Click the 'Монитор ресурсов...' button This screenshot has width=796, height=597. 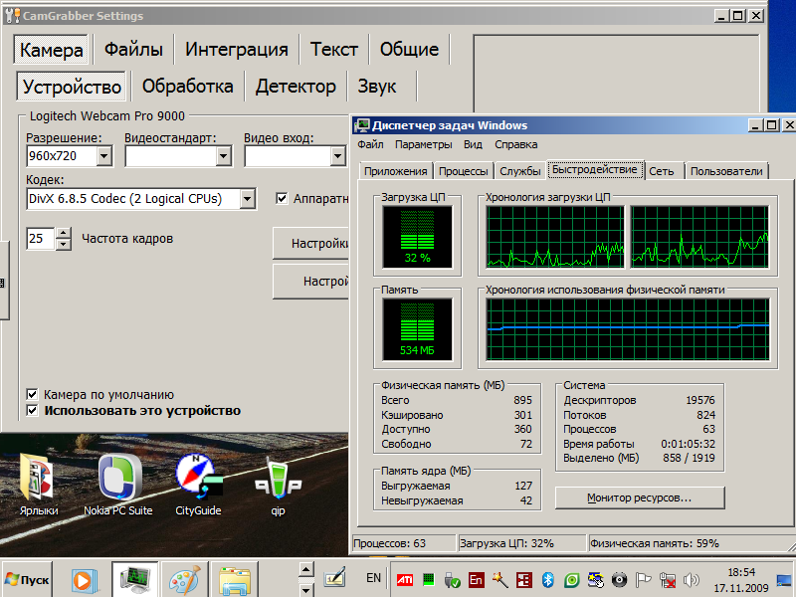[639, 497]
